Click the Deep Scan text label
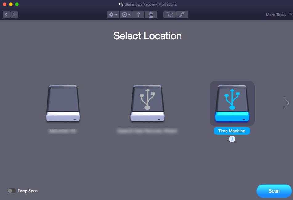The height and width of the screenshot is (200, 293). click(28, 191)
